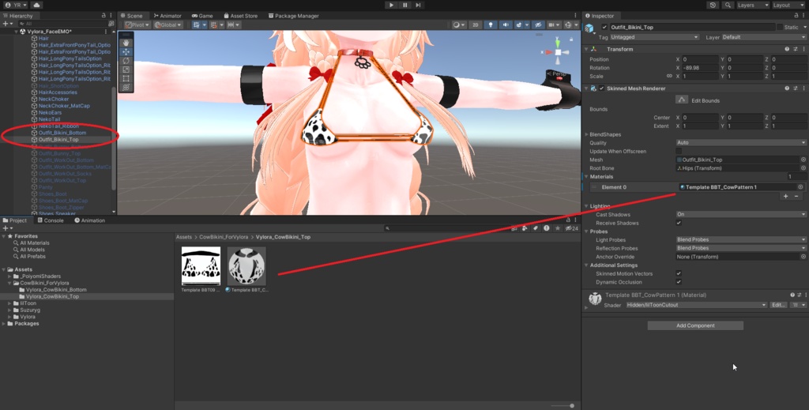
Task: Open the Shader dropdown Hidden/lilToonCutout
Action: (696, 305)
